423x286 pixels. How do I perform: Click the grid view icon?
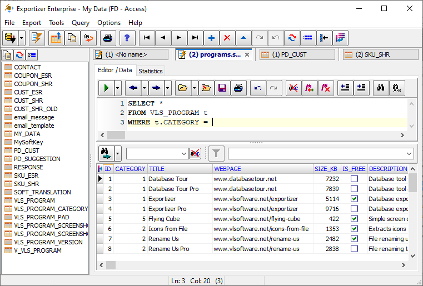point(308,38)
